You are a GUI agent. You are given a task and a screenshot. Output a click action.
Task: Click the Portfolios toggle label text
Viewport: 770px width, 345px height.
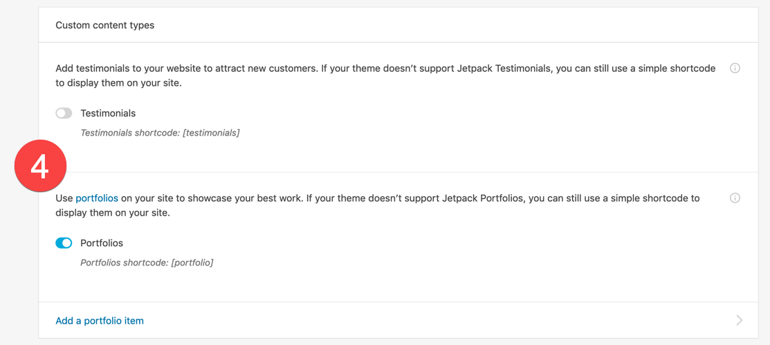(x=102, y=243)
